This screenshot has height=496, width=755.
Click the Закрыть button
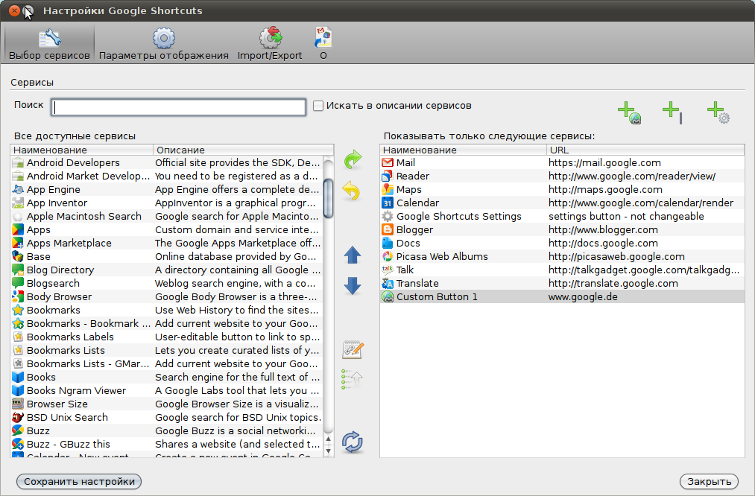pyautogui.click(x=709, y=482)
